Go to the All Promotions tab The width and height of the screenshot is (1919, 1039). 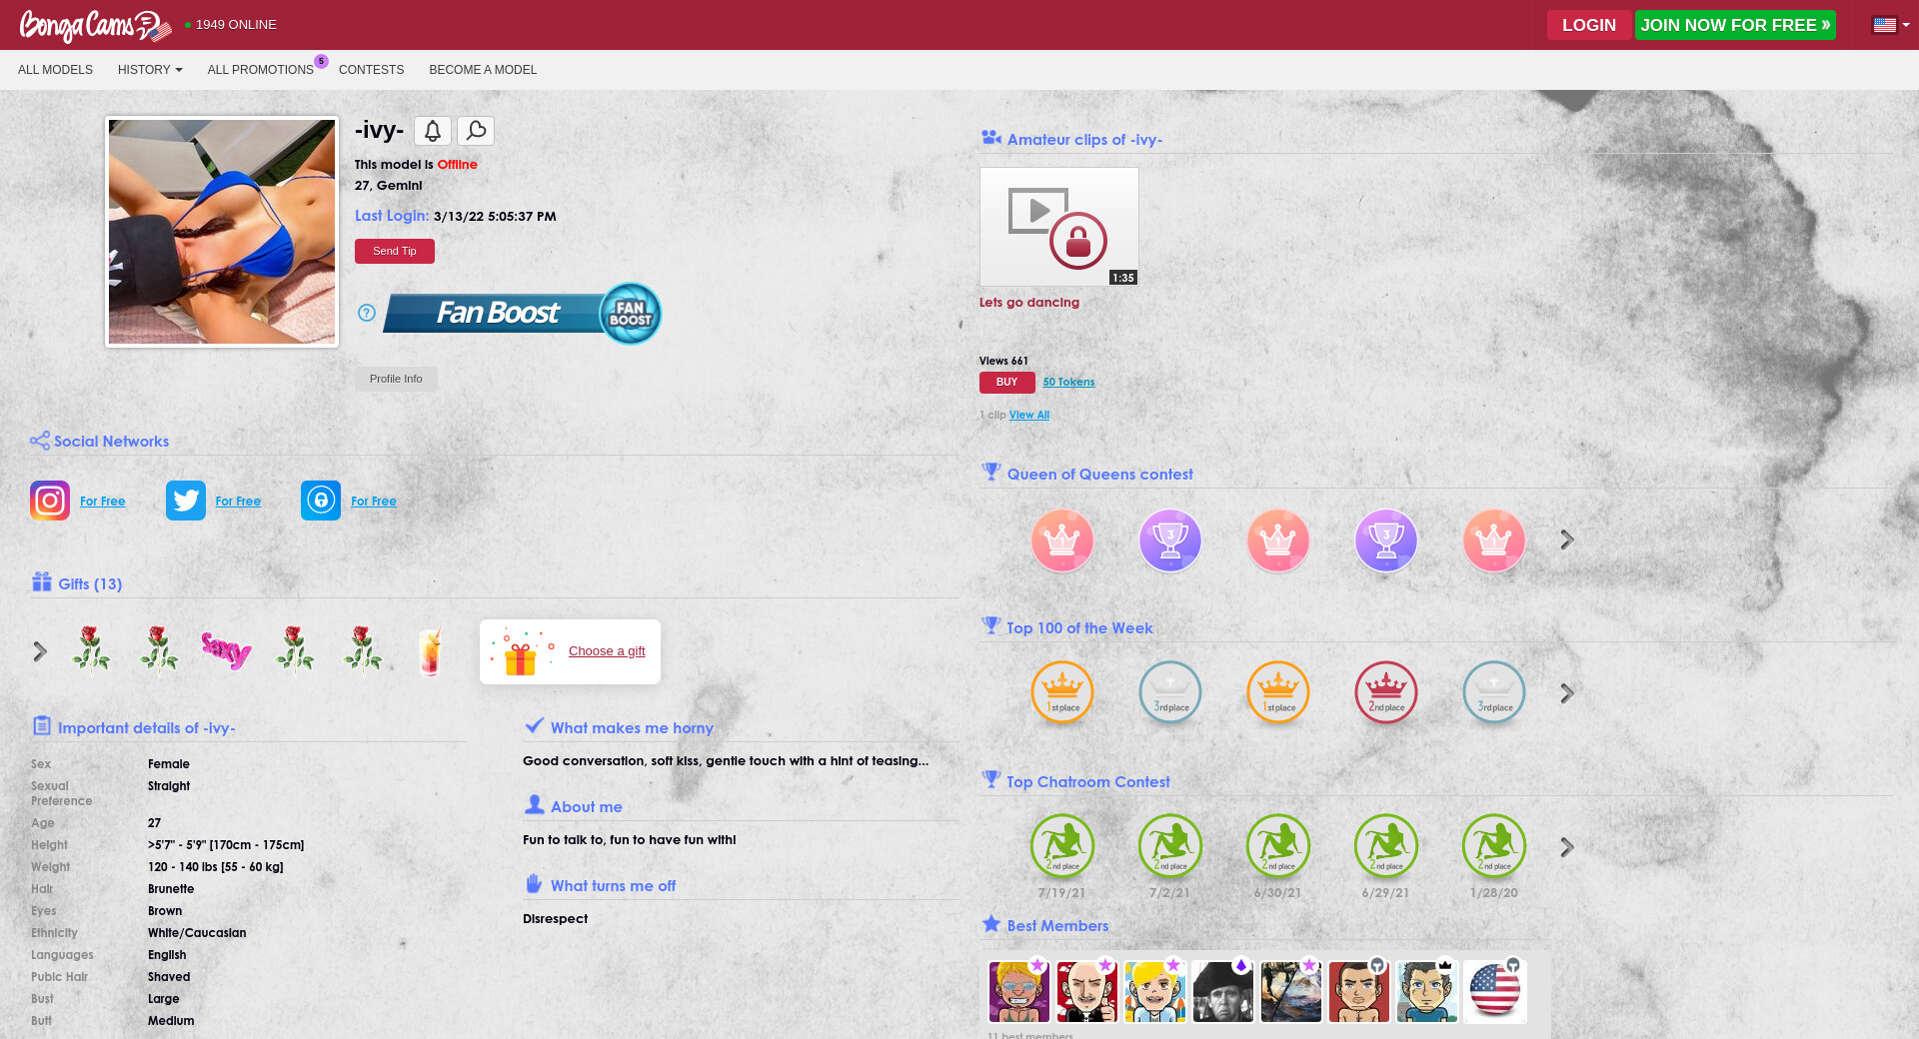click(x=260, y=70)
